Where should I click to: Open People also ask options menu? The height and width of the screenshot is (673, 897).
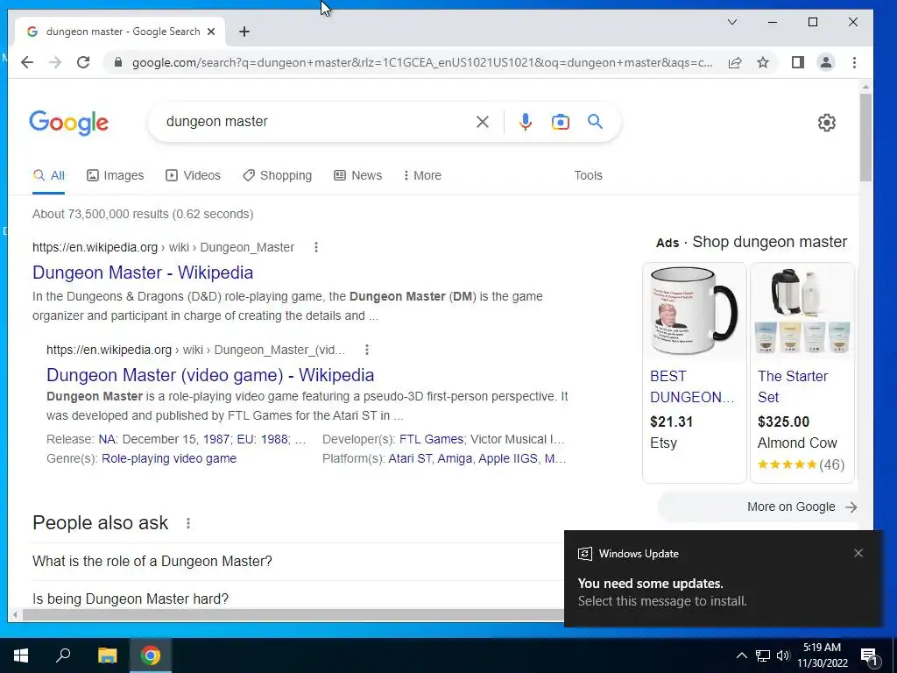tap(187, 523)
